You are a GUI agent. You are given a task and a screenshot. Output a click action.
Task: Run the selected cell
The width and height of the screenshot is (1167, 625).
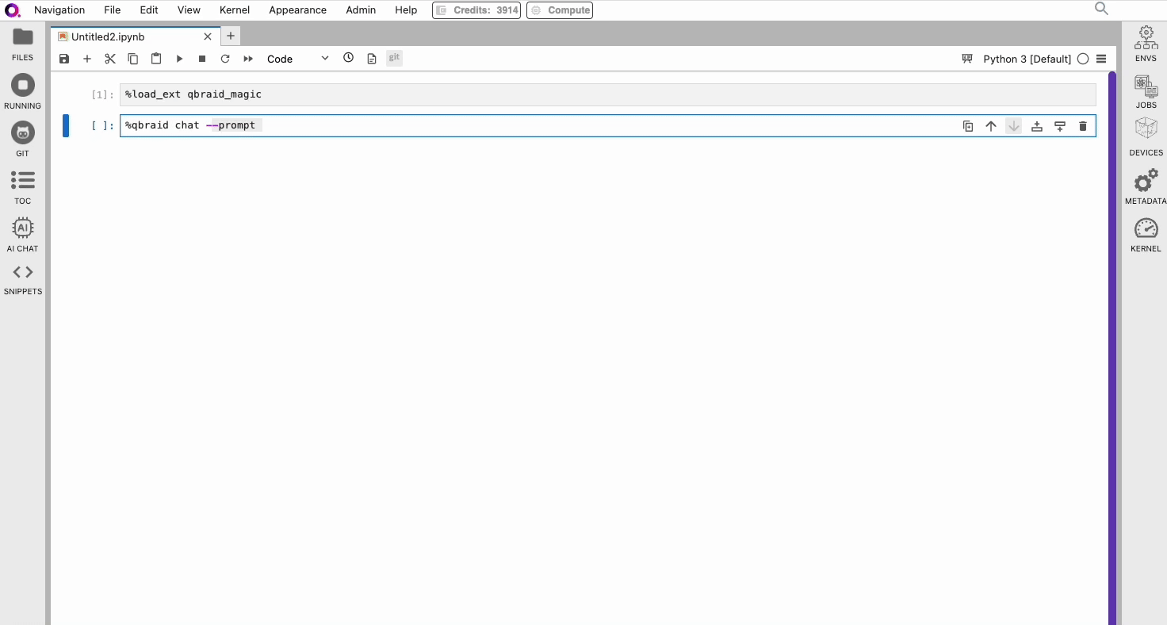(x=179, y=59)
